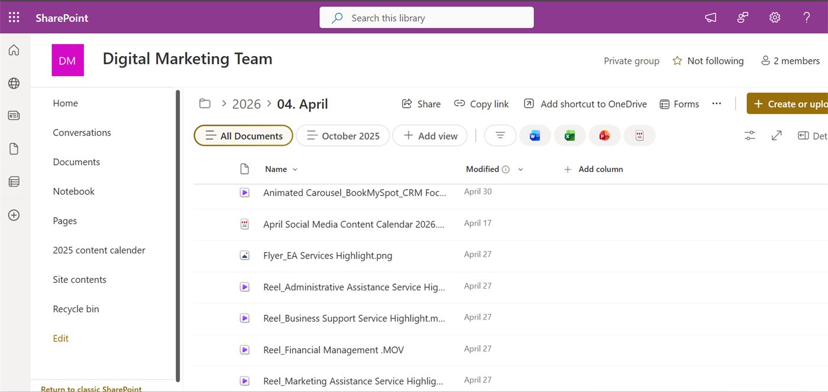Click the image icon of Flyer_EA Services Highlight
Viewport: 828px width, 392px height.
pos(244,256)
